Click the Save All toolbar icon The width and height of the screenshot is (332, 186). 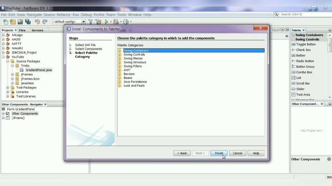(x=27, y=22)
